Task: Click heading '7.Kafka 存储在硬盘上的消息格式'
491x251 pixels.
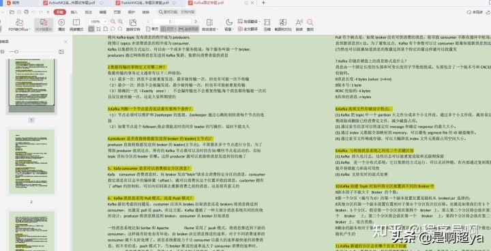Action: point(371,61)
